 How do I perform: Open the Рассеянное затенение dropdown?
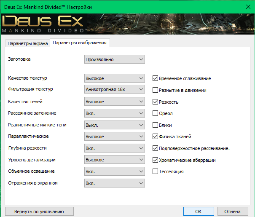click(x=115, y=113)
